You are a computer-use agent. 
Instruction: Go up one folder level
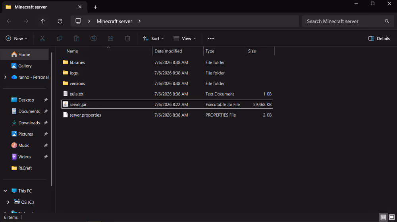43,21
